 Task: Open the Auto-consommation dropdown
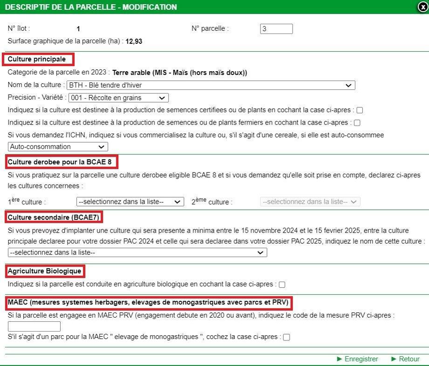pos(58,146)
